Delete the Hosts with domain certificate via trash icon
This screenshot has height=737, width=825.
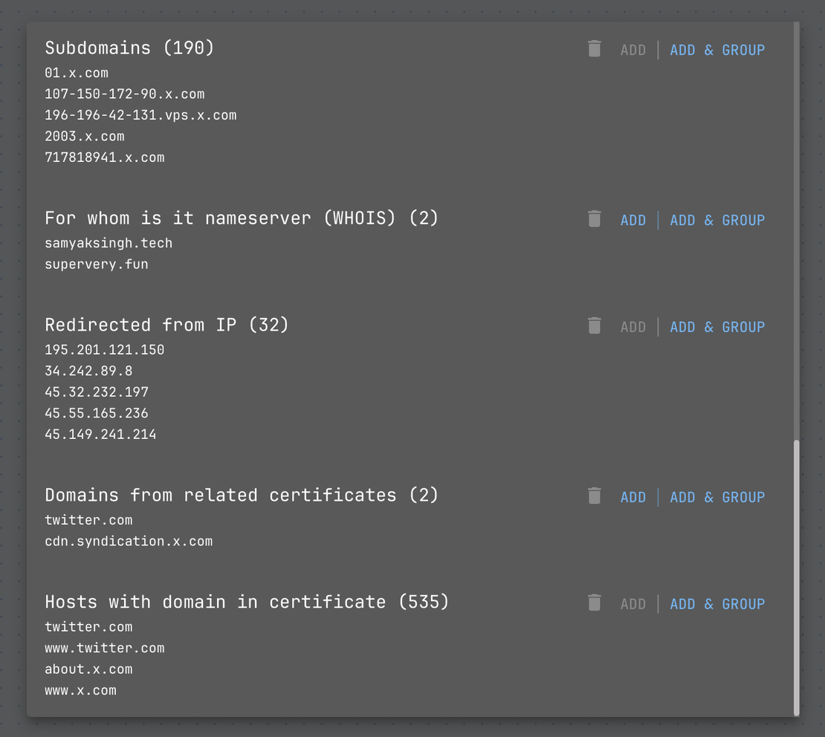click(594, 603)
